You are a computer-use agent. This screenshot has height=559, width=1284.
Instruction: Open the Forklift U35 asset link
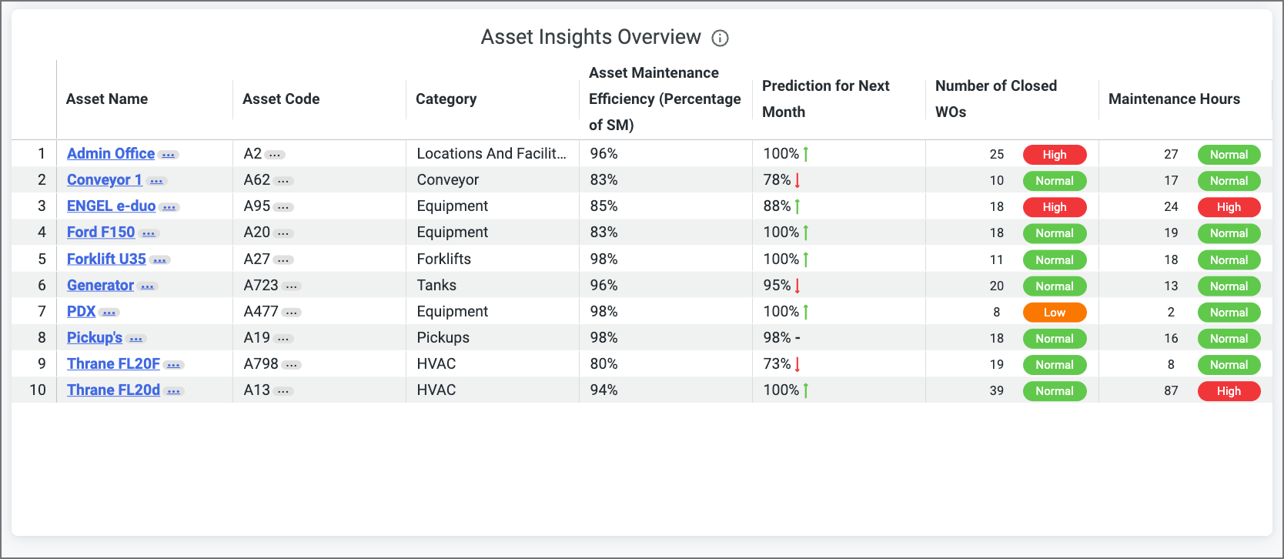(x=106, y=259)
